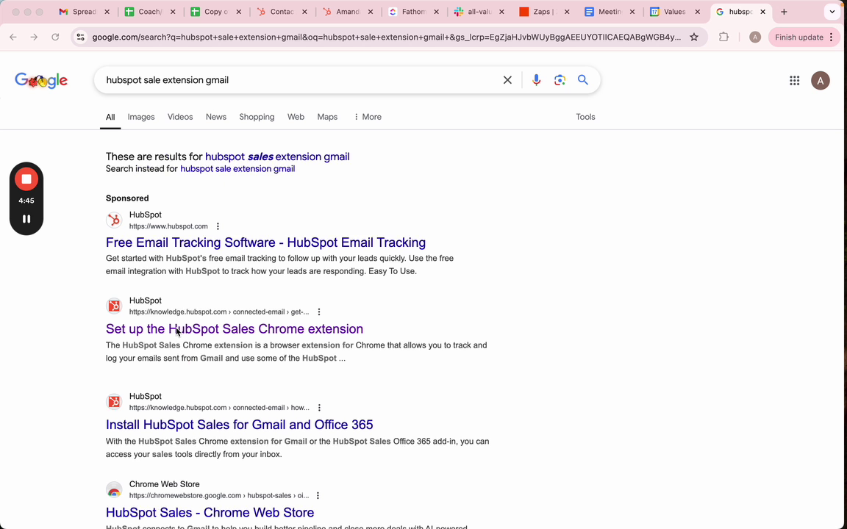
Task: Select the Images search filter
Action: (141, 117)
